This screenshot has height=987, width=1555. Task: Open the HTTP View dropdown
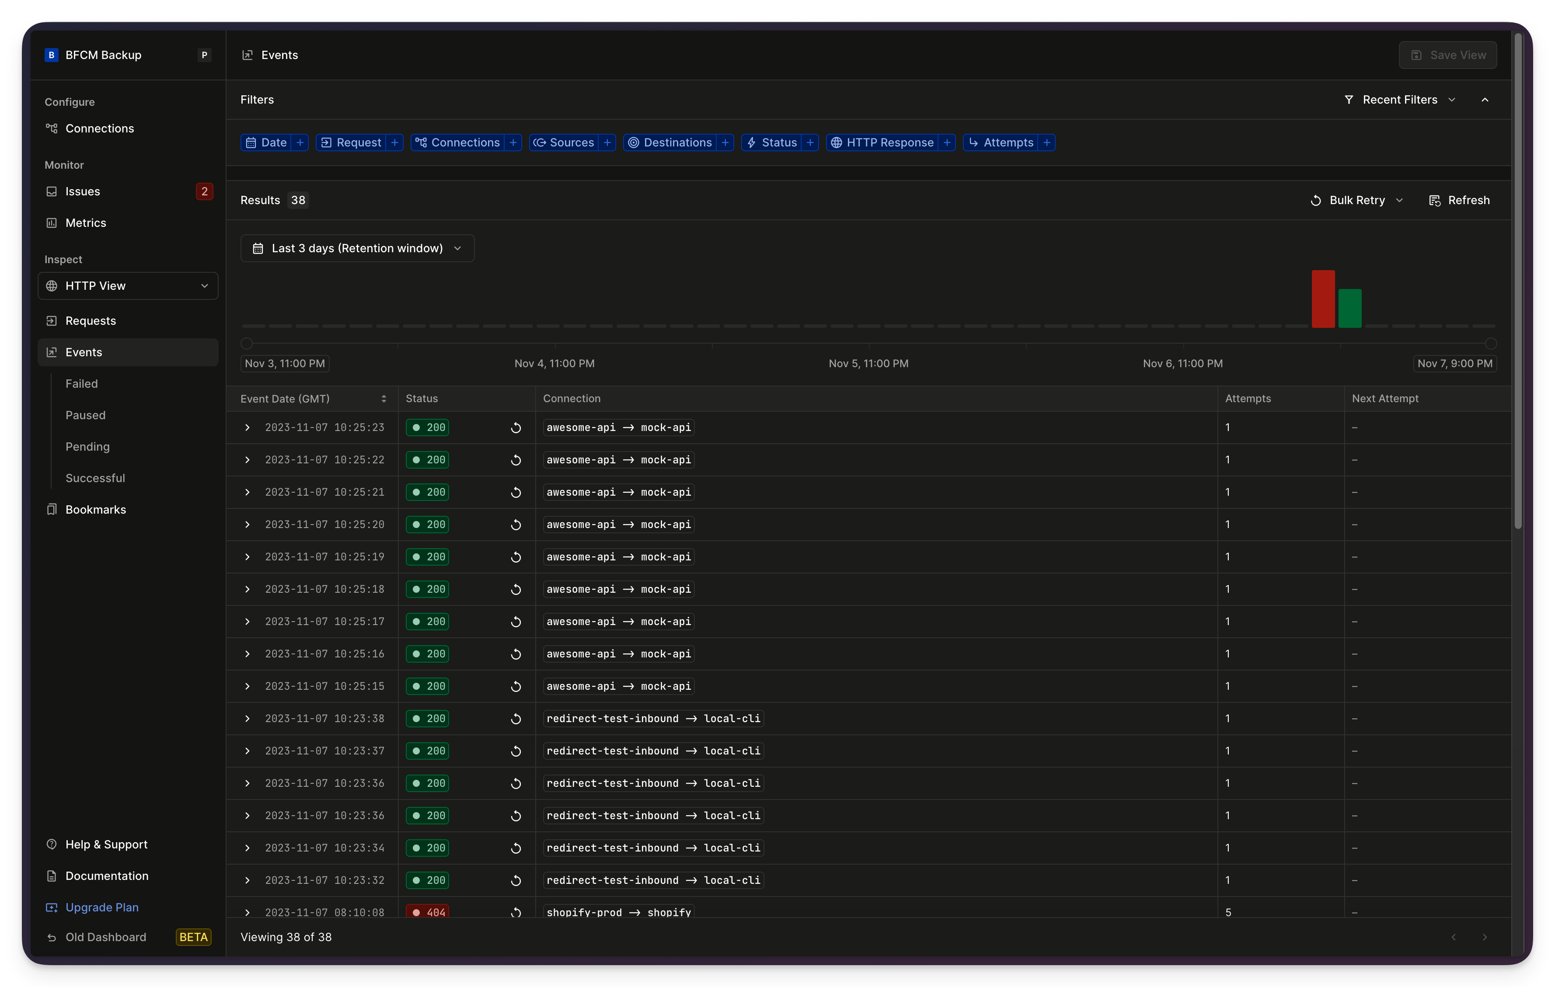[x=128, y=285]
